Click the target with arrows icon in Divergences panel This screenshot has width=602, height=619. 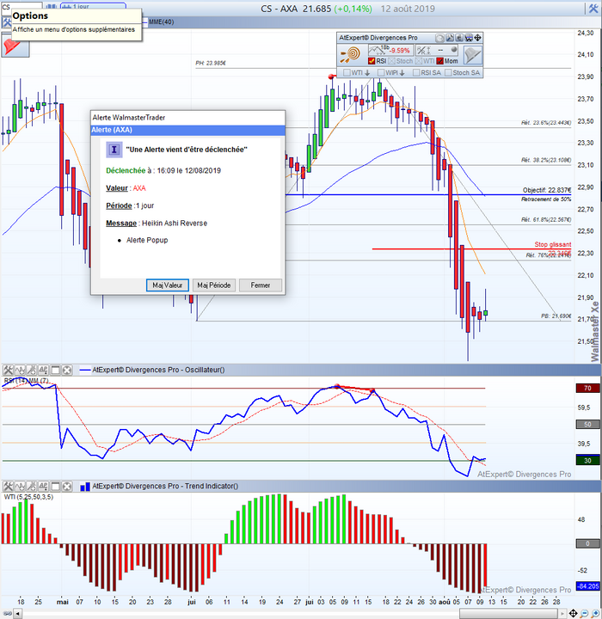[x=351, y=54]
